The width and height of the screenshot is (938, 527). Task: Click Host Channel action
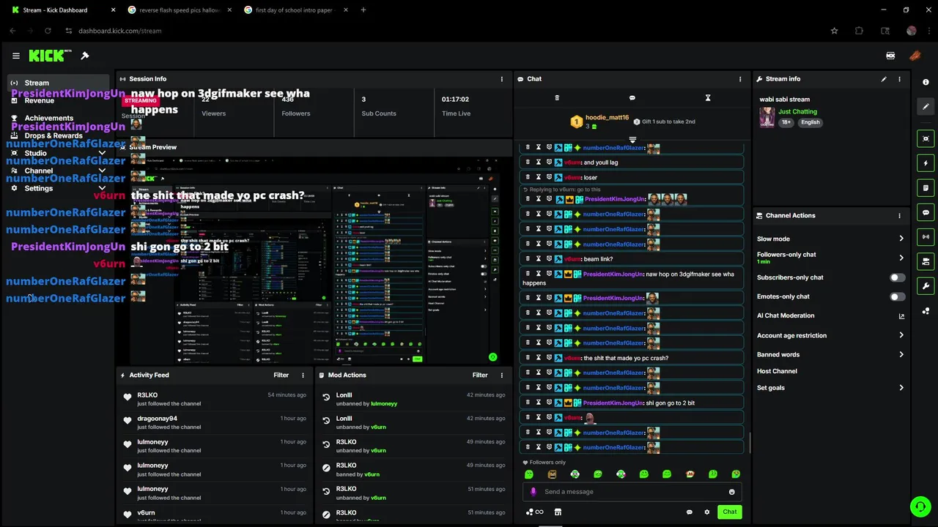[777, 371]
